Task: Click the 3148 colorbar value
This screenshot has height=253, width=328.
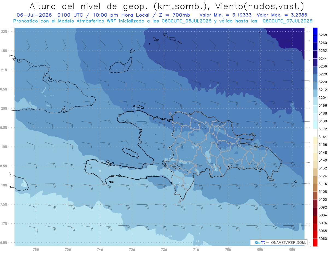Action: tap(323, 153)
